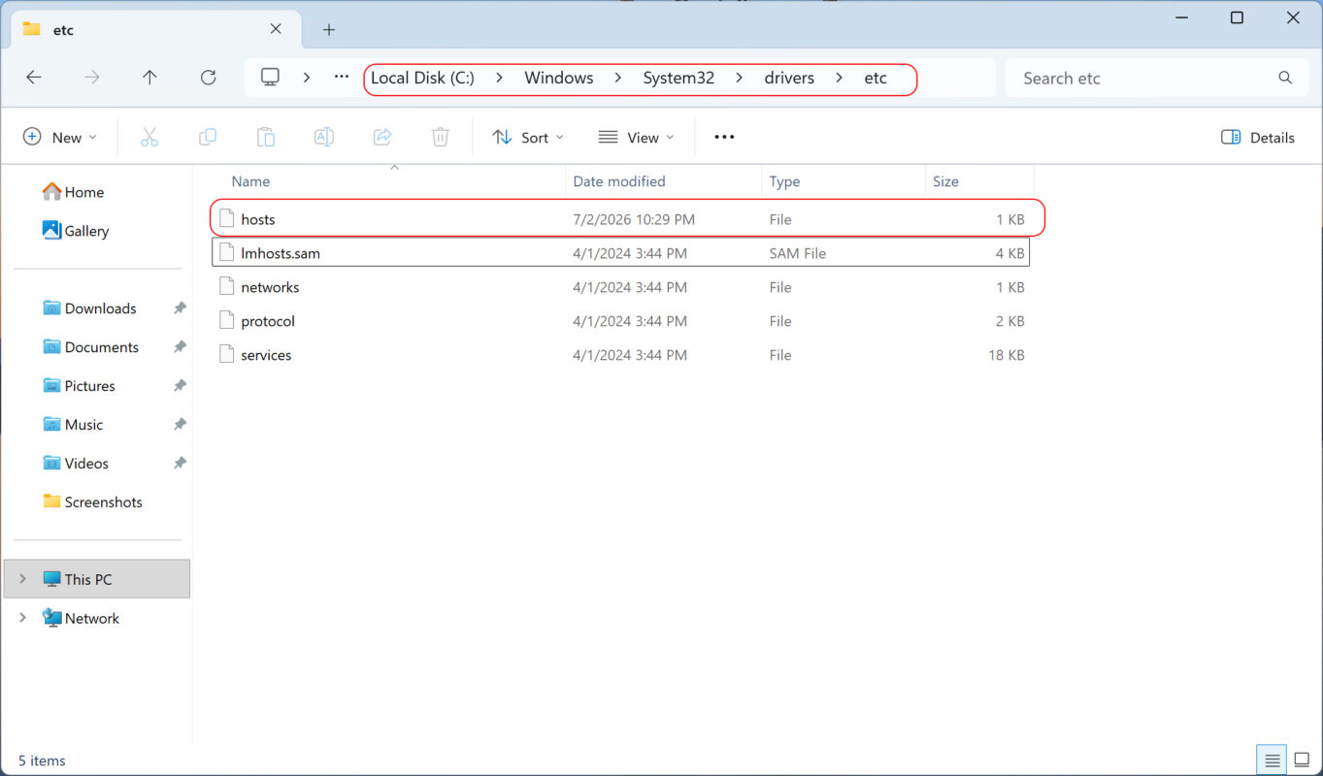This screenshot has height=776, width=1323.
Task: Jump to Local Disk (C:) in breadcrumb
Action: (422, 78)
